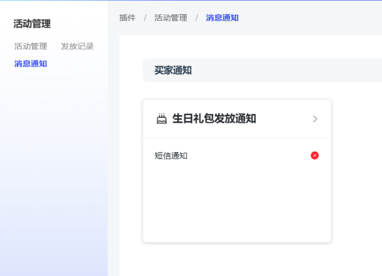Go to 插件 in the breadcrumb

[x=127, y=18]
